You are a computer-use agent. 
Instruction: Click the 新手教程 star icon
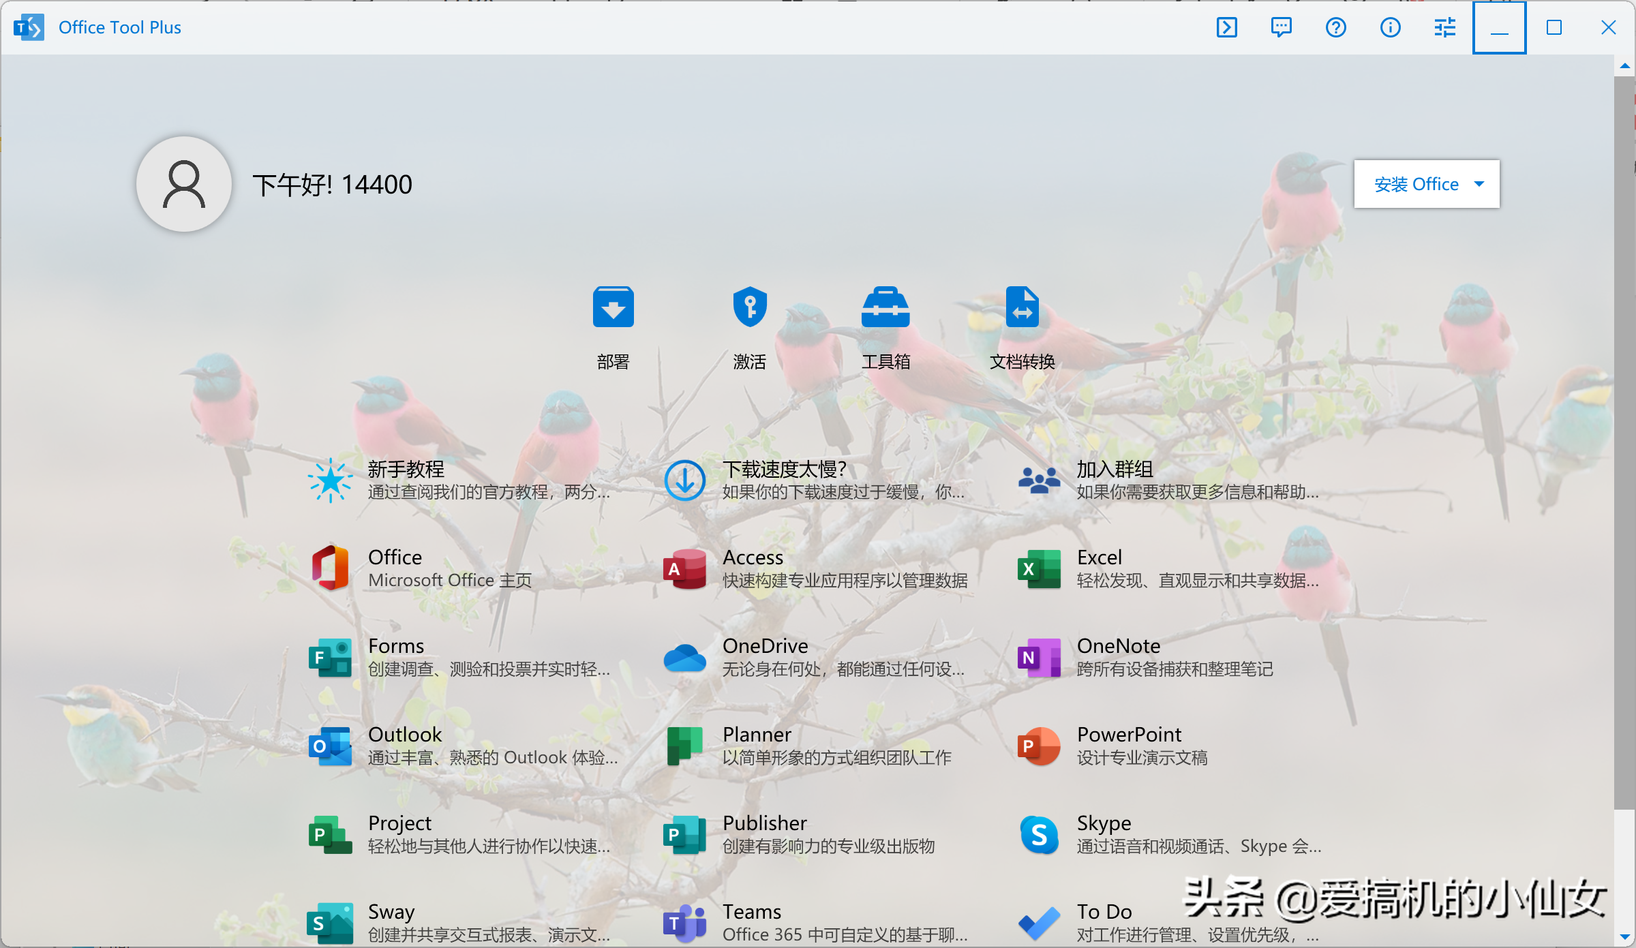coord(330,480)
